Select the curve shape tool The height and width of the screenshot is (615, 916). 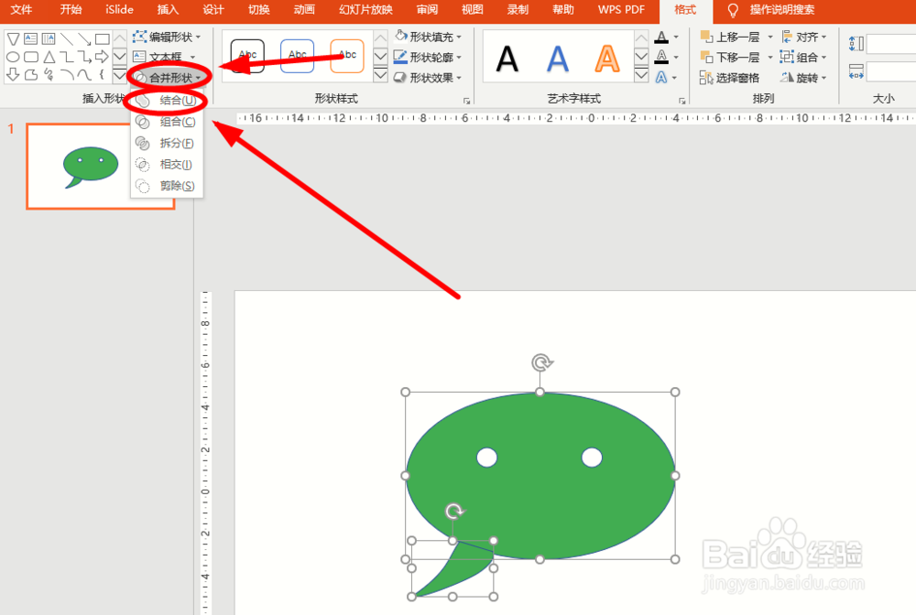pos(84,75)
